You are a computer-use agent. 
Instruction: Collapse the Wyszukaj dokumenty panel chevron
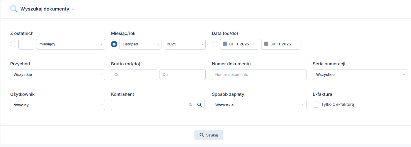73,9
